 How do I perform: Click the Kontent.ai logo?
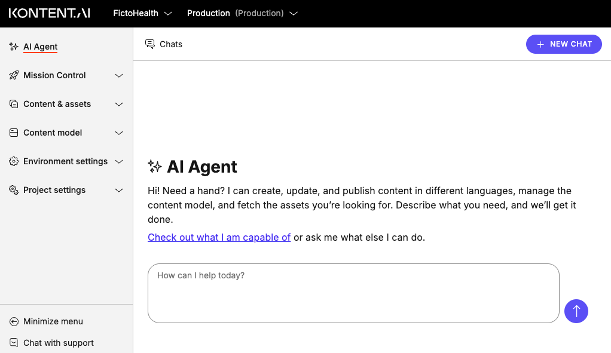[49, 13]
